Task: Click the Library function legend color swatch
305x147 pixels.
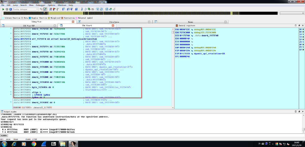Action: [3, 18]
